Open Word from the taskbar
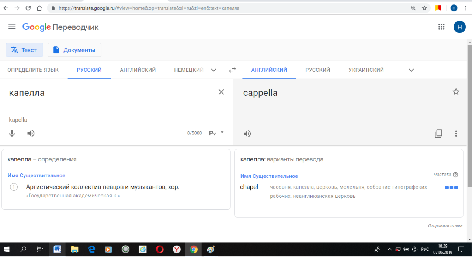Viewport: 472px width, 257px height. pyautogui.click(x=57, y=249)
